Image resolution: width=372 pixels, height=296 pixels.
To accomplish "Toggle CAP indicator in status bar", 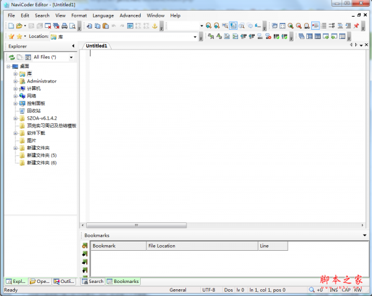I will [x=346, y=290].
